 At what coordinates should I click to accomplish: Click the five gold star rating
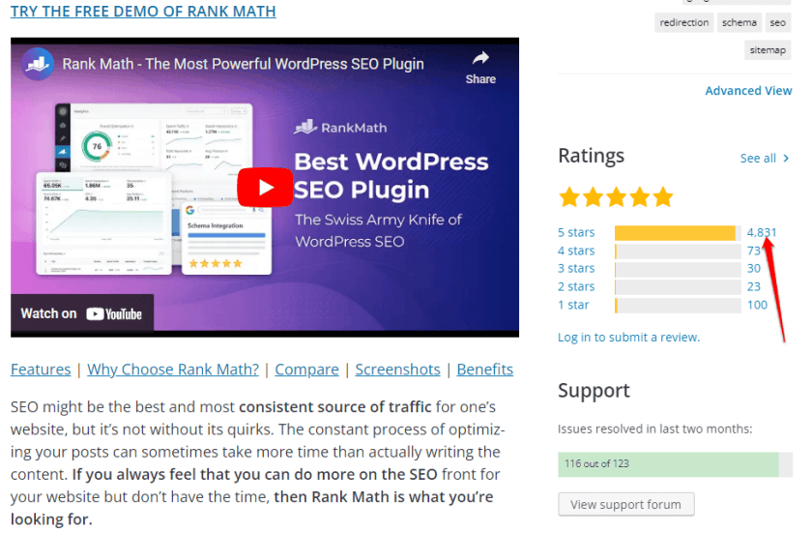coord(616,197)
